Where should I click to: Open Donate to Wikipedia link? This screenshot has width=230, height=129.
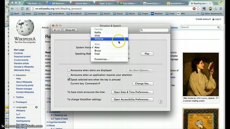coord(24,67)
